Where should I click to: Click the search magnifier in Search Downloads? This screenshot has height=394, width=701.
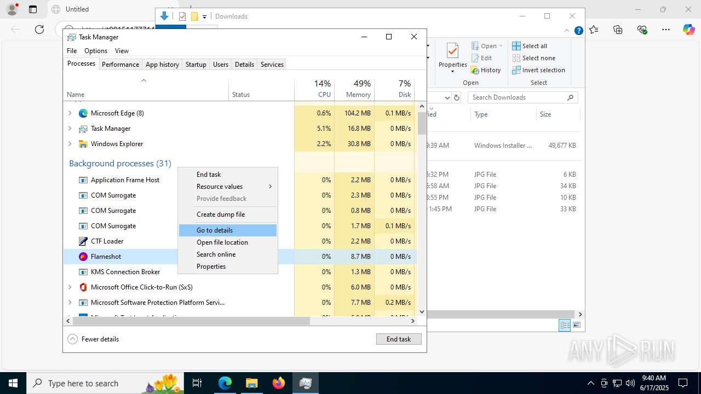pyautogui.click(x=570, y=97)
